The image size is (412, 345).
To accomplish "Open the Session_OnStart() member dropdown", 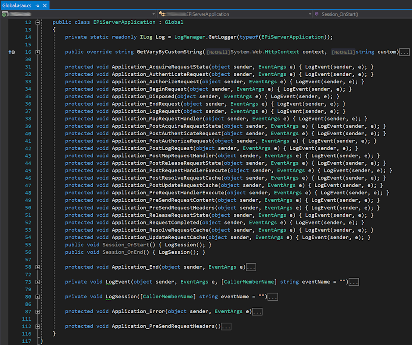I will [x=340, y=14].
